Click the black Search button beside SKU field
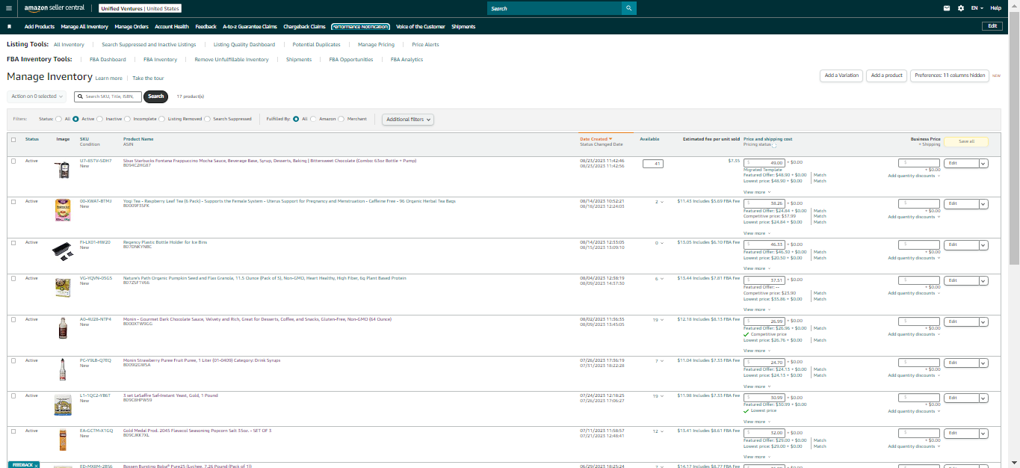Screen dimensions: 1020x468 (x=155, y=96)
